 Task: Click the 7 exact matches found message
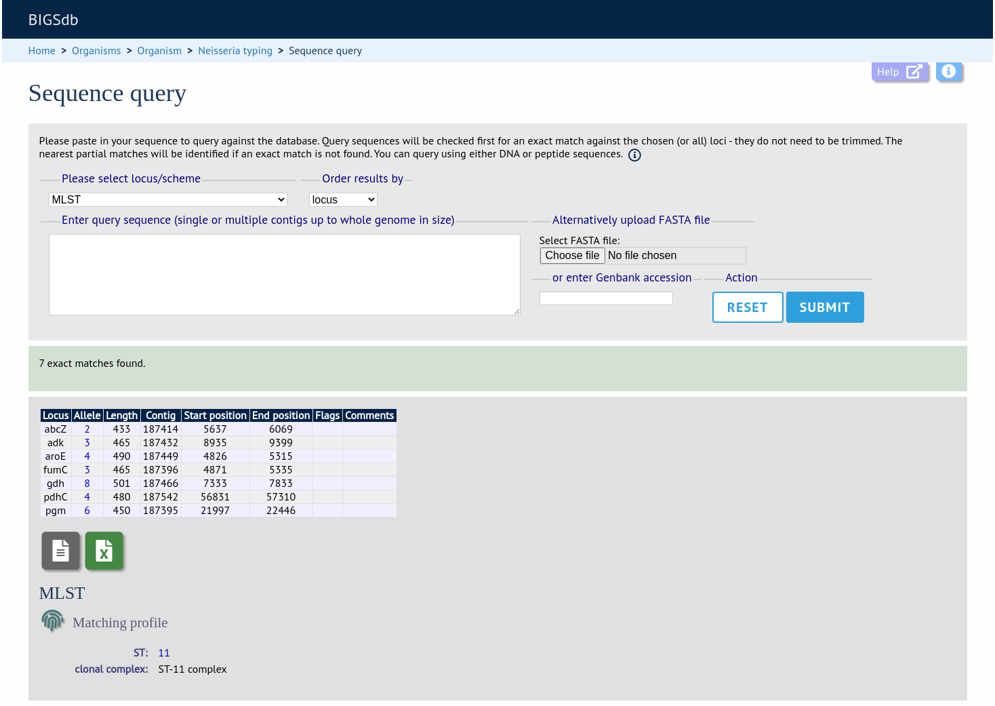tap(92, 364)
